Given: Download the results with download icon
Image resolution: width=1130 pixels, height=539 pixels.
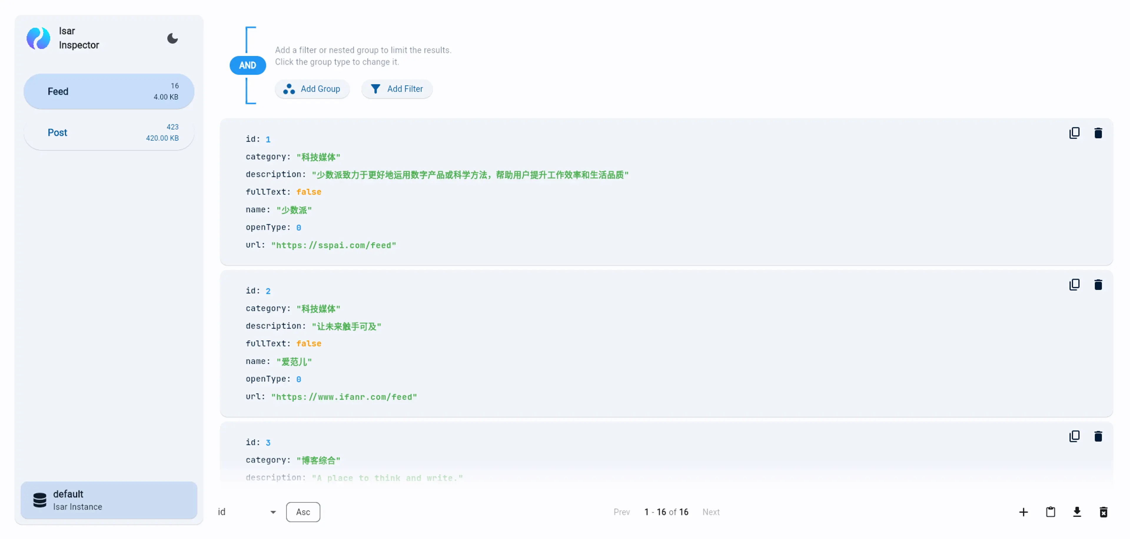Looking at the screenshot, I should (x=1077, y=512).
